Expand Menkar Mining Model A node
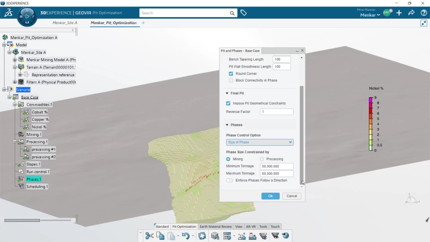The height and width of the screenshot is (242, 430). (x=15, y=60)
